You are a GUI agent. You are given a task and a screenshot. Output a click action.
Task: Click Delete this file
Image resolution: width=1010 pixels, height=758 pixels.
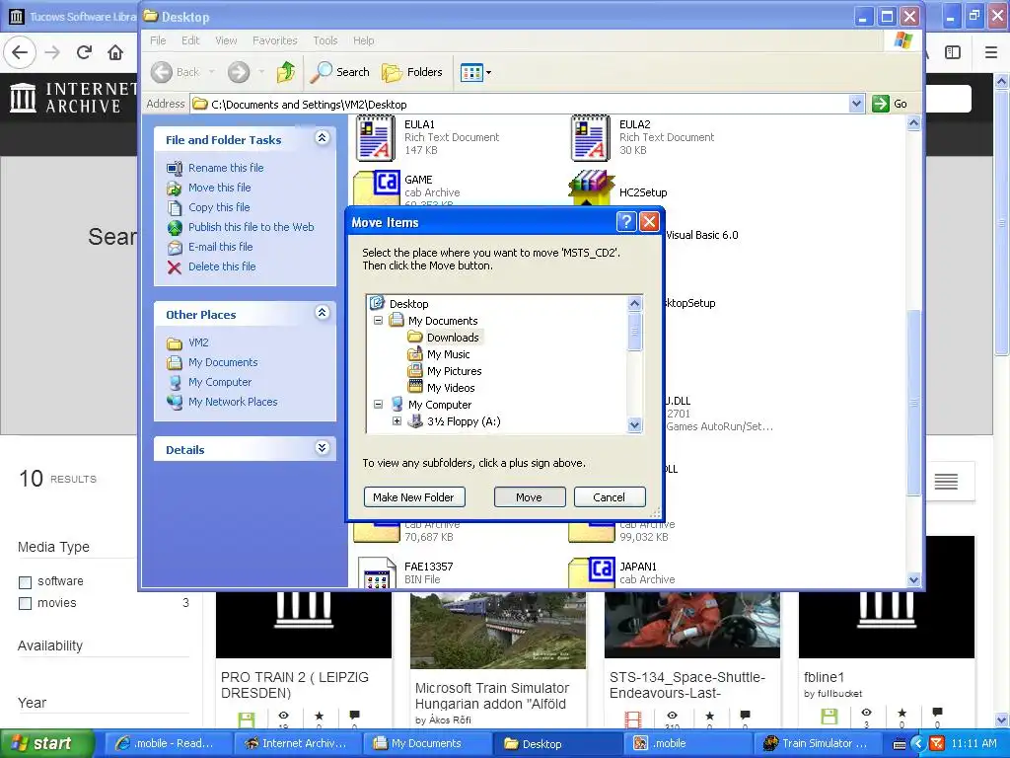point(222,266)
